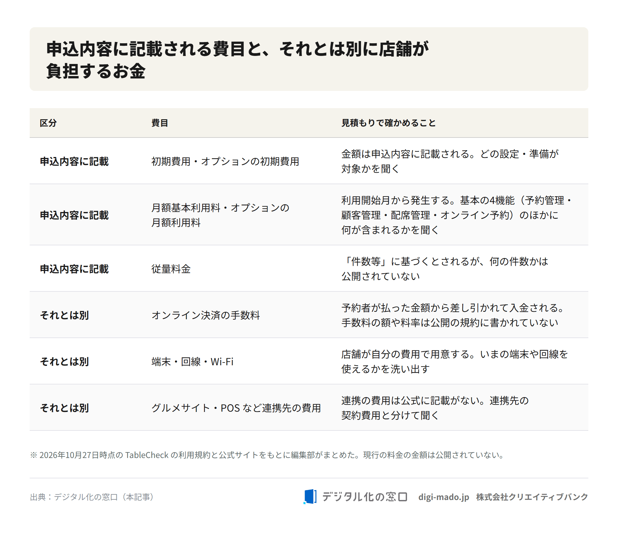Click 申込内容に記載 in the 初期費用 row

[74, 161]
